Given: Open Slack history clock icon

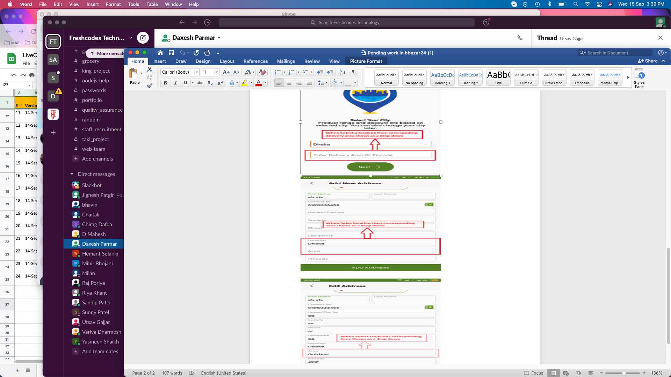Looking at the screenshot, I should coord(207,22).
